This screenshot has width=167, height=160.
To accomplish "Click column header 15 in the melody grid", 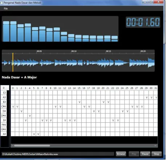I will 79,88.
